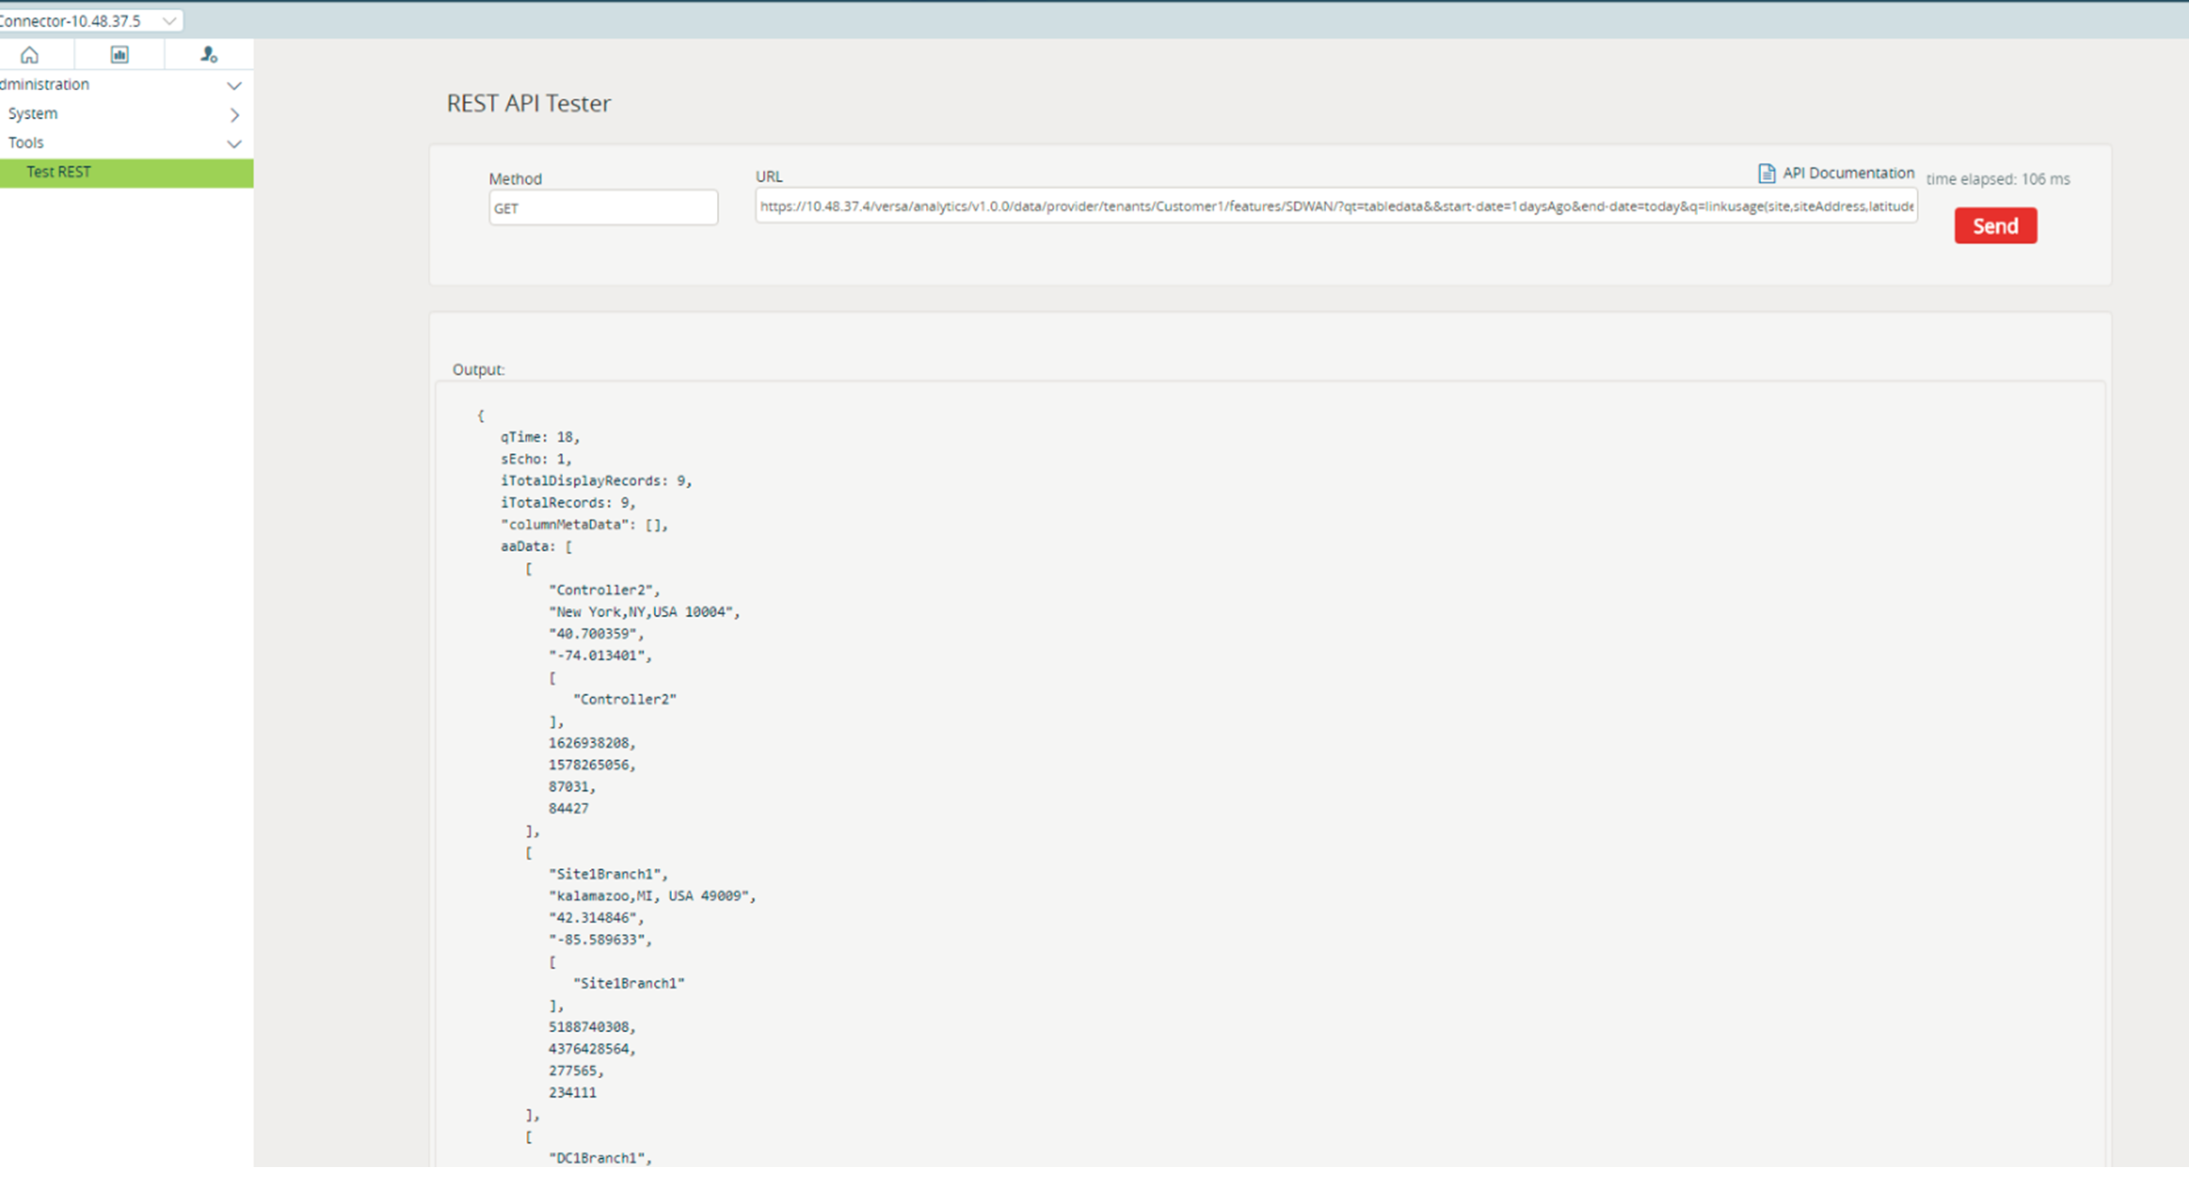Screen dimensions: 2189x1177
Task: Select the administration user-gear icon tab
Action: tap(208, 55)
